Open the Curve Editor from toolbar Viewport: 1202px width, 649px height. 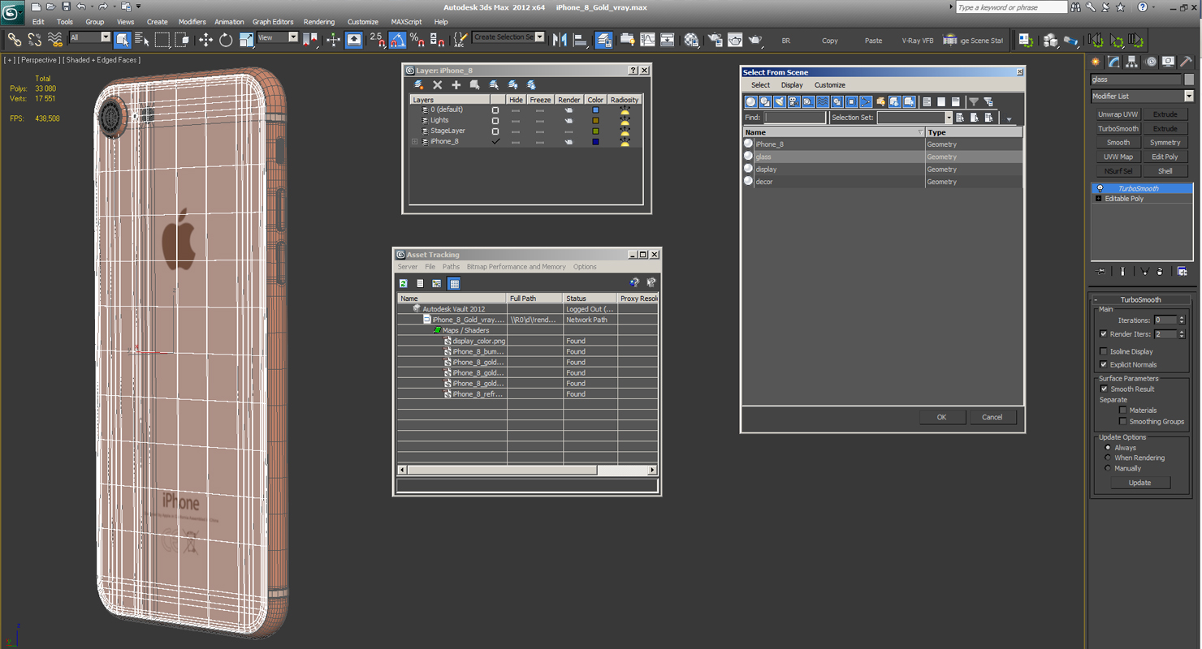647,39
